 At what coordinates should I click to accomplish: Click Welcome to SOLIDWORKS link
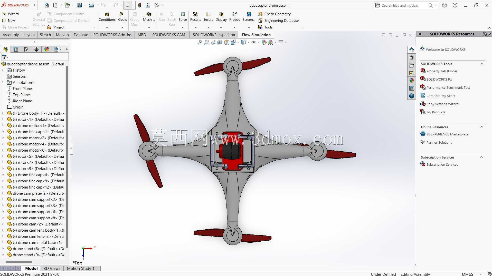pyautogui.click(x=446, y=50)
